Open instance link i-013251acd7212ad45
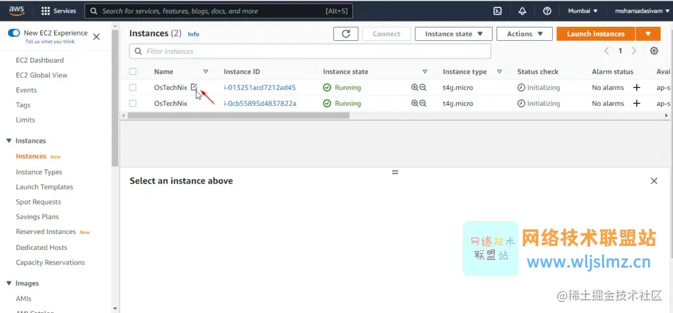The height and width of the screenshot is (313, 673). (x=260, y=87)
